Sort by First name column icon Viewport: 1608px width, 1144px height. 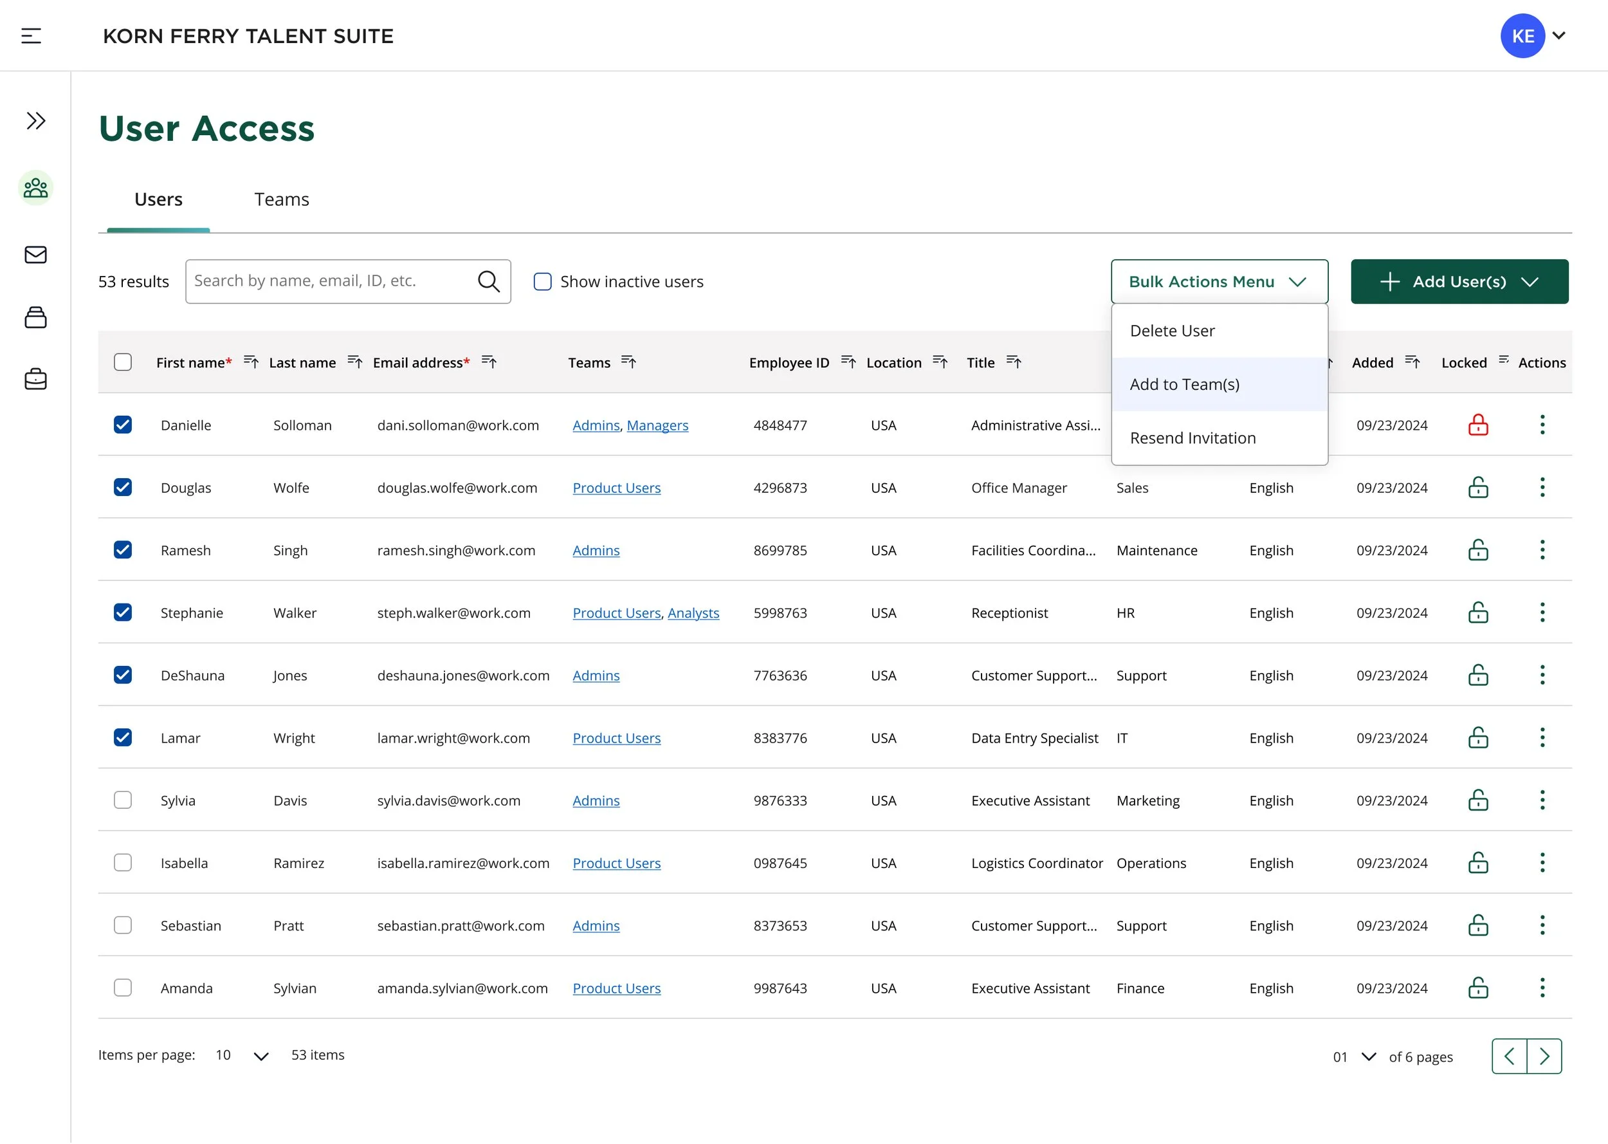click(x=251, y=362)
